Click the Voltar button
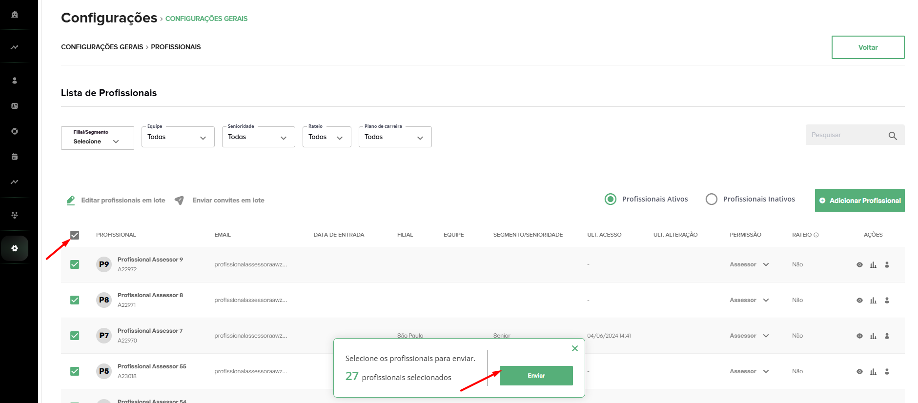 click(x=867, y=47)
